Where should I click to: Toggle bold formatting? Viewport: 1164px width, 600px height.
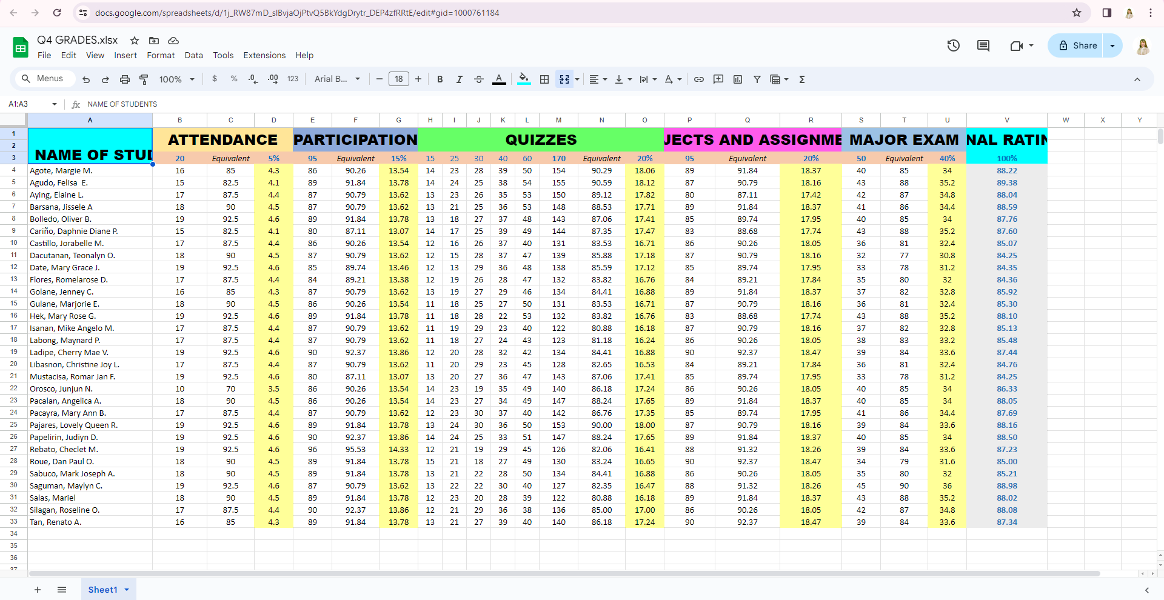[440, 79]
